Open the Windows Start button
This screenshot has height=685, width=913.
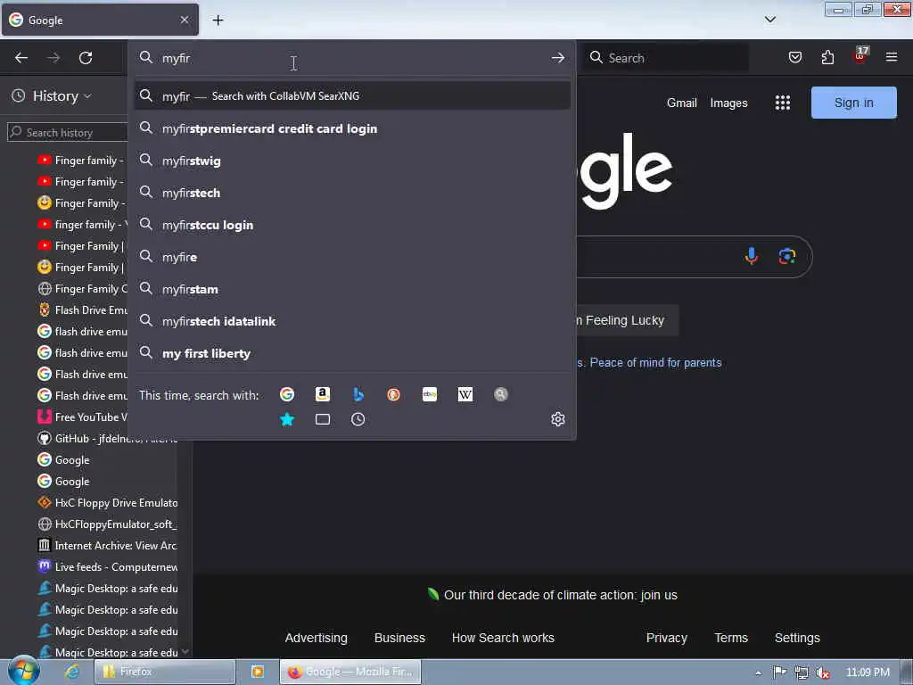coord(23,671)
